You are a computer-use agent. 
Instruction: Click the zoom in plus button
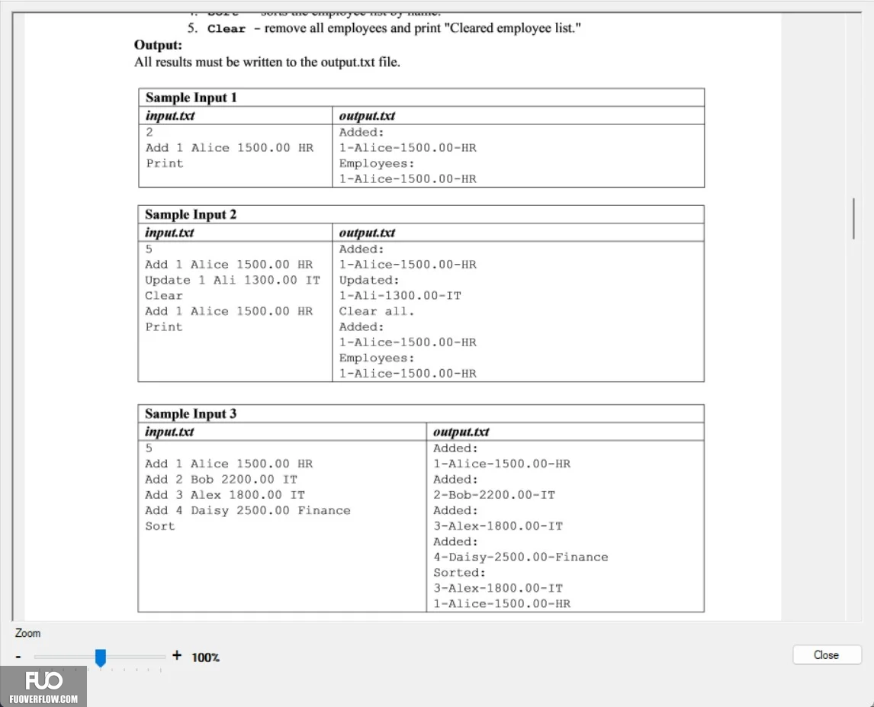pyautogui.click(x=177, y=655)
